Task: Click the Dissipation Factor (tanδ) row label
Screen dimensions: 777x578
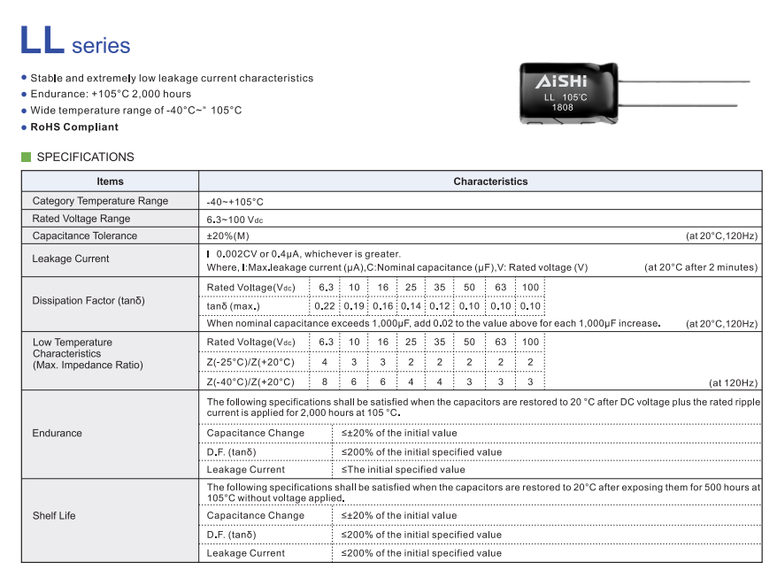Action: coord(88,301)
